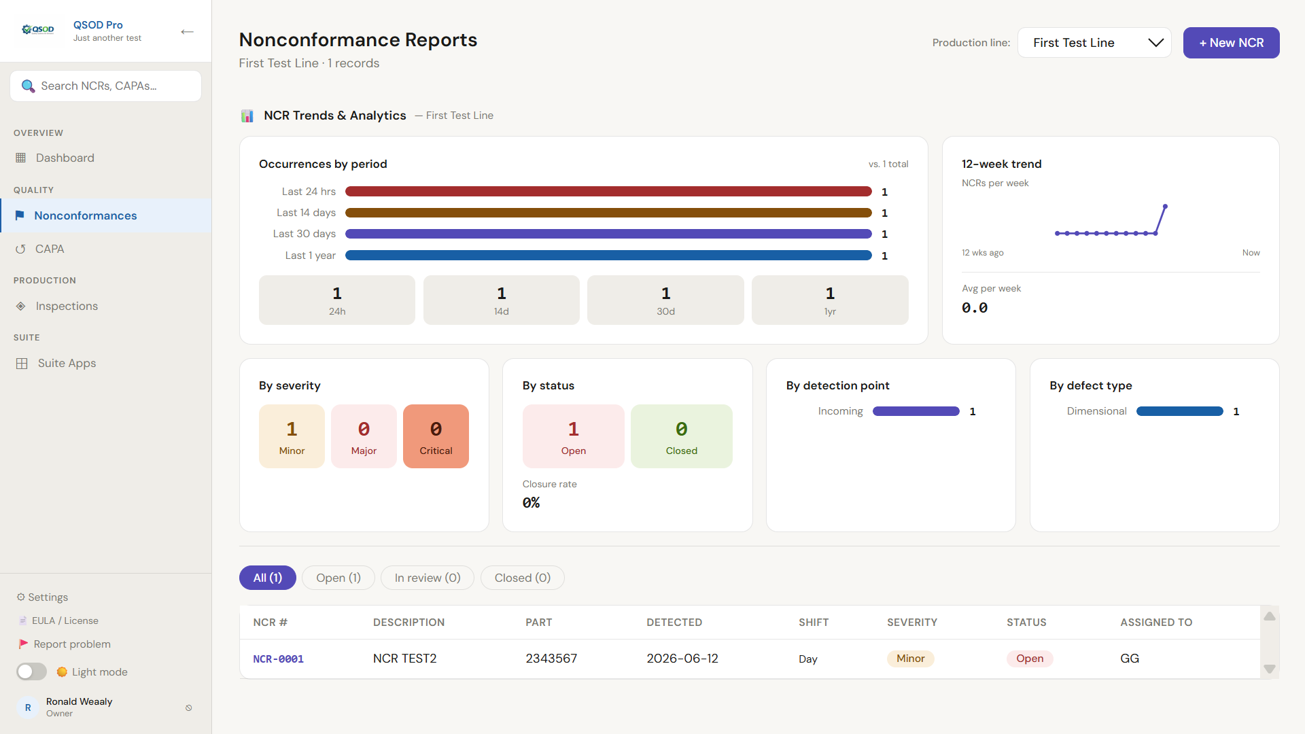This screenshot has width=1305, height=734.
Task: Select the Open (1) filter tab
Action: click(338, 578)
